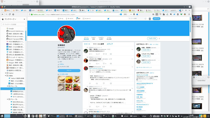Click the volume icon in system tray

(x=178, y=116)
